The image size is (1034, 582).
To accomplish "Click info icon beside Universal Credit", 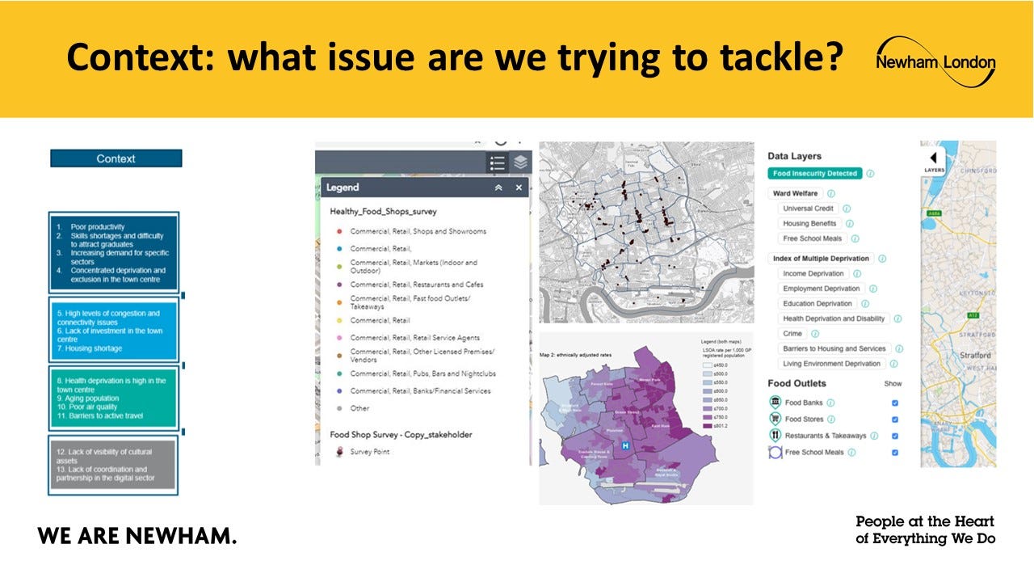I will pyautogui.click(x=846, y=209).
